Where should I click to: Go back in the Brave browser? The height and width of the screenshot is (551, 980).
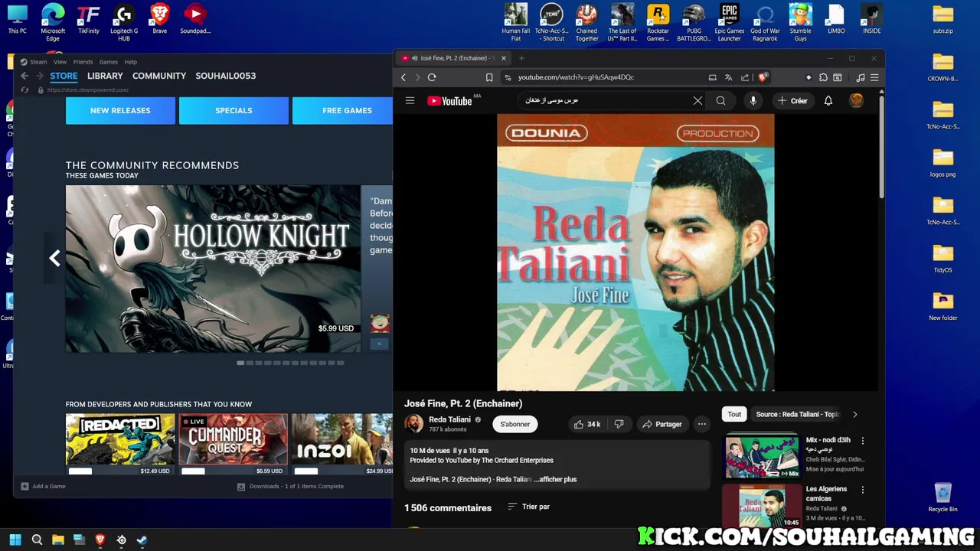pyautogui.click(x=403, y=77)
